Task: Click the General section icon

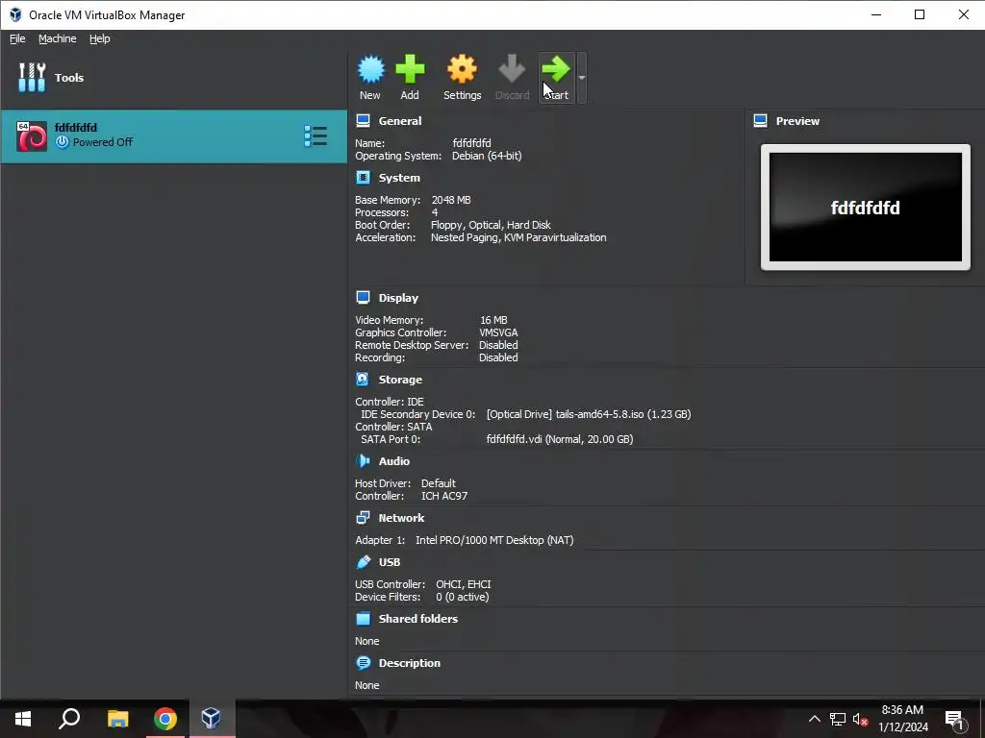Action: 363,120
